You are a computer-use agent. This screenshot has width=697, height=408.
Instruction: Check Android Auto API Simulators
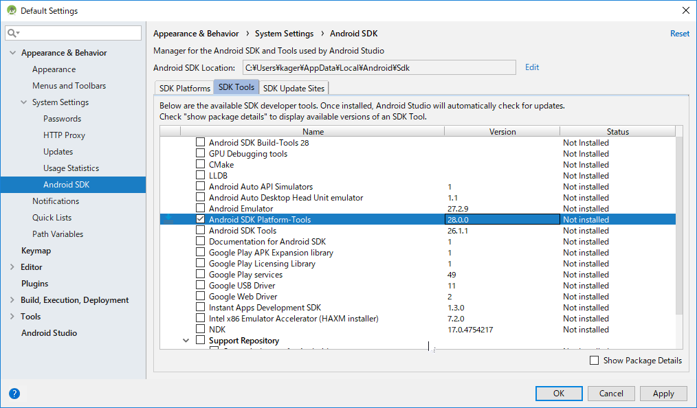[201, 186]
